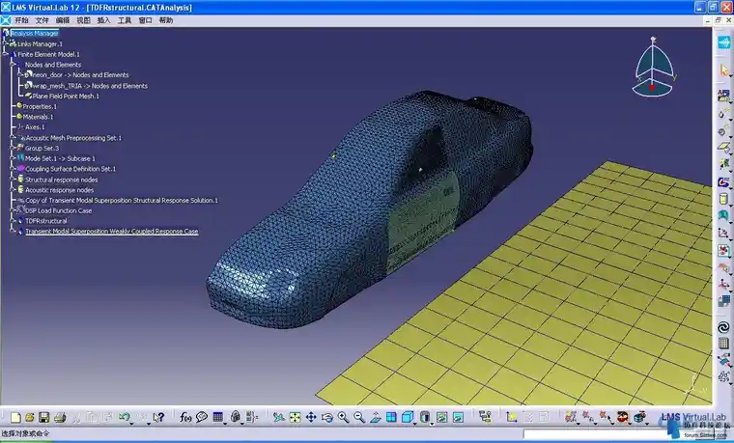Click the shading view mode cylinder icon
Screen dimensions: 734x443
[x=424, y=417]
